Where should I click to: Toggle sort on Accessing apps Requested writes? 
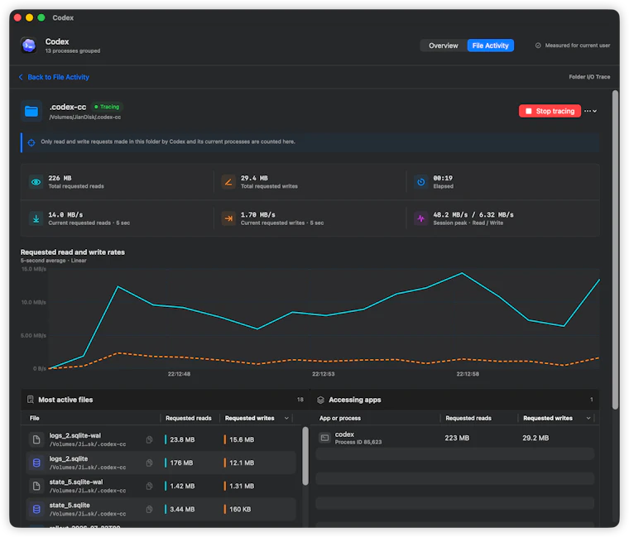(x=556, y=419)
